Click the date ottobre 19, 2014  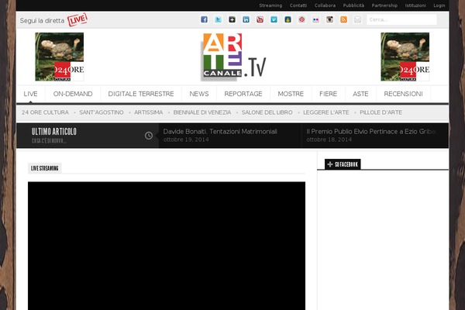pos(186,139)
